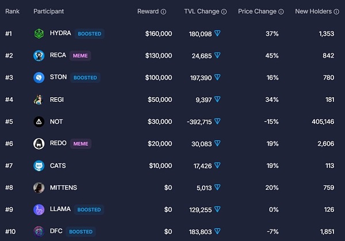Click the info icon beside Price Change
This screenshot has width=345, height=241.
click(x=281, y=12)
